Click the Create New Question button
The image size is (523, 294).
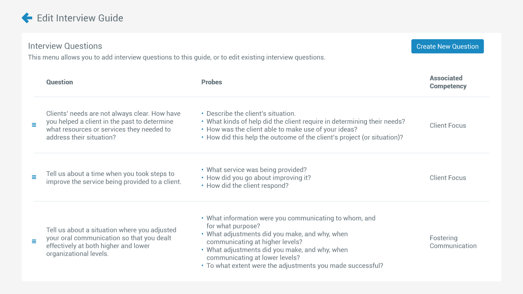(447, 47)
